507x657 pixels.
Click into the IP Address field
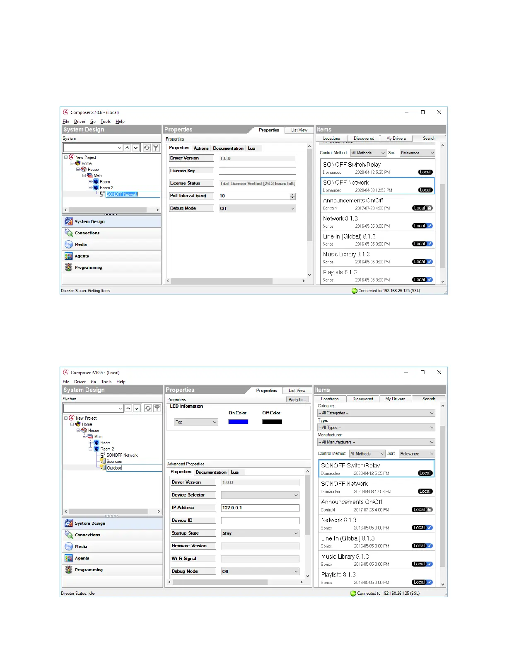coord(260,508)
